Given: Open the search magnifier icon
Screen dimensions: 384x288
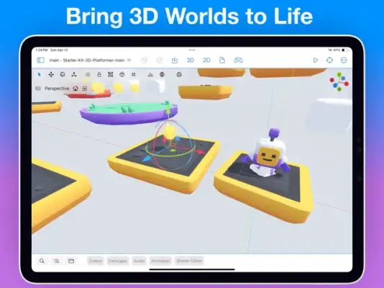Looking at the screenshot, I should 42,261.
